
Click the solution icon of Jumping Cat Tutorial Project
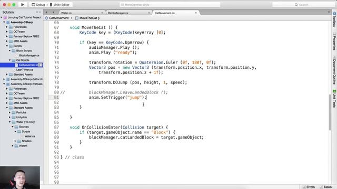pos(5,17)
